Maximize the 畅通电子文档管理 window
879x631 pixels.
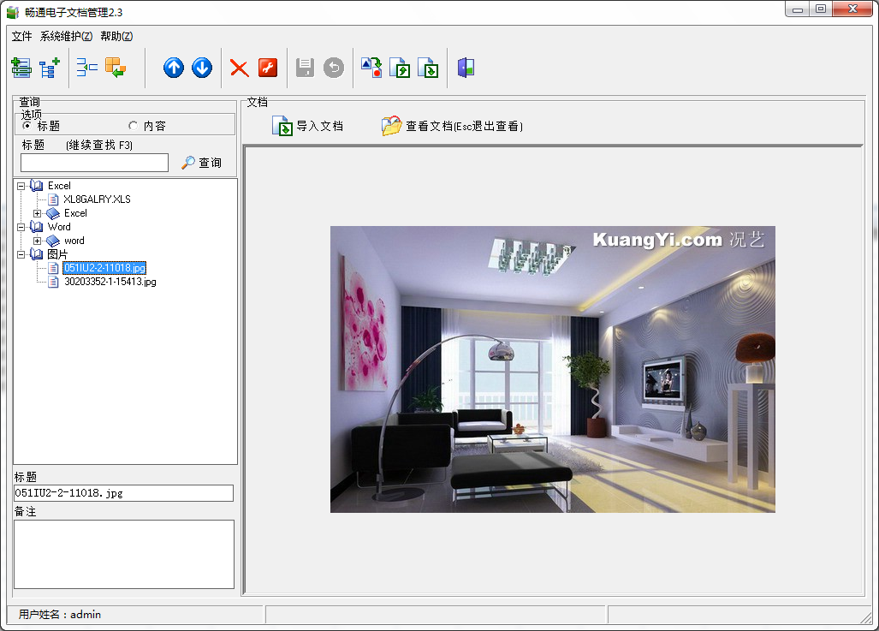coord(821,9)
